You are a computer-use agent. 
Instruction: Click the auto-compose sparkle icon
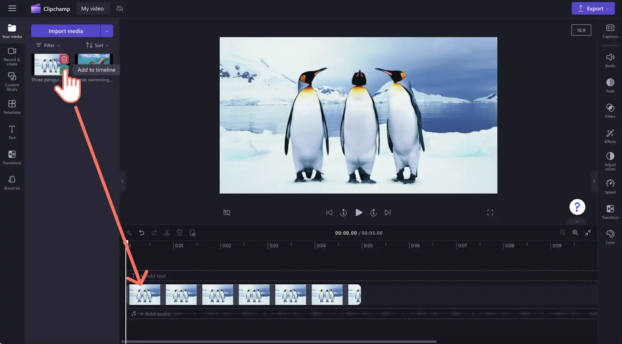coord(129,233)
